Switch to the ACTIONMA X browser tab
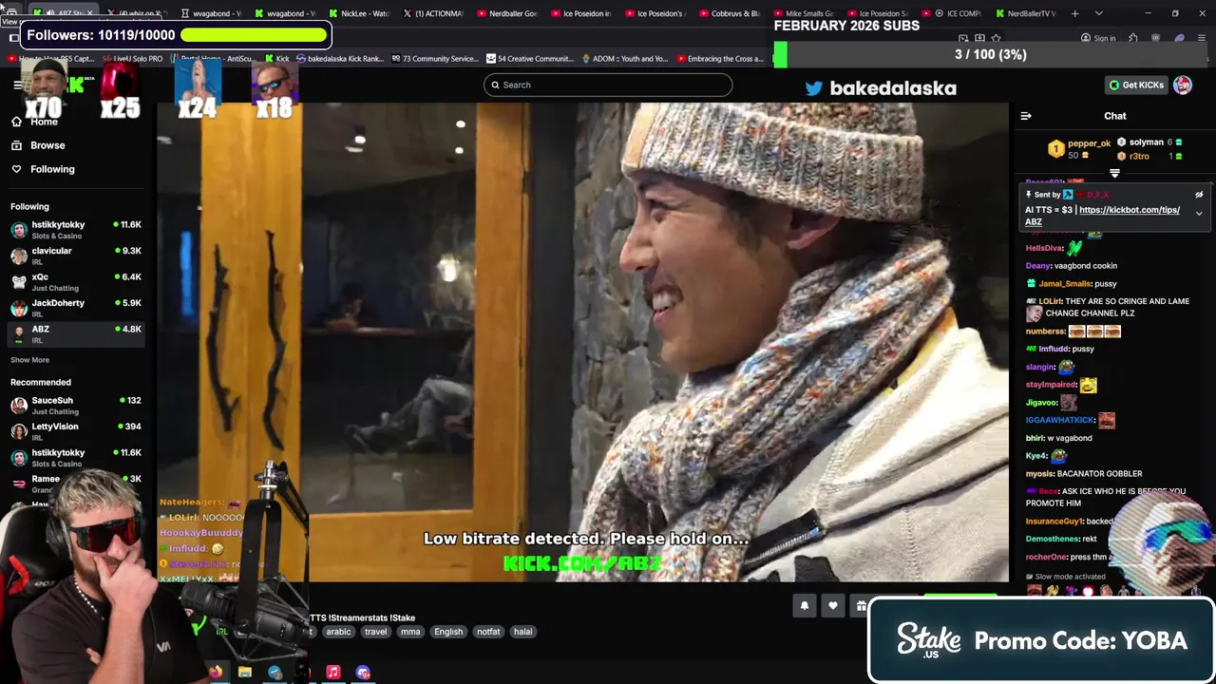The width and height of the screenshot is (1216, 684). (x=433, y=13)
